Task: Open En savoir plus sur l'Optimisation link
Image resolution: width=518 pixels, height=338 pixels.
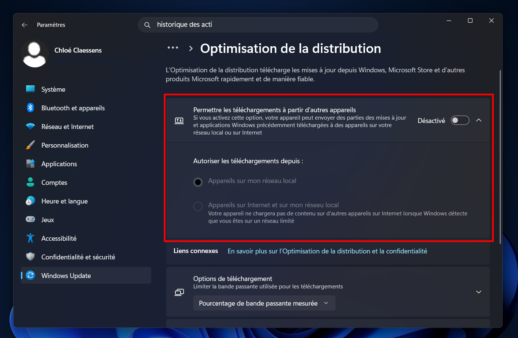Action: tap(327, 251)
